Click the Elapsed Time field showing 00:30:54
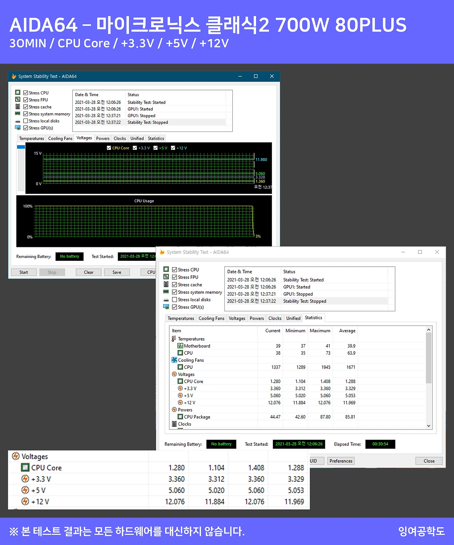 point(380,444)
